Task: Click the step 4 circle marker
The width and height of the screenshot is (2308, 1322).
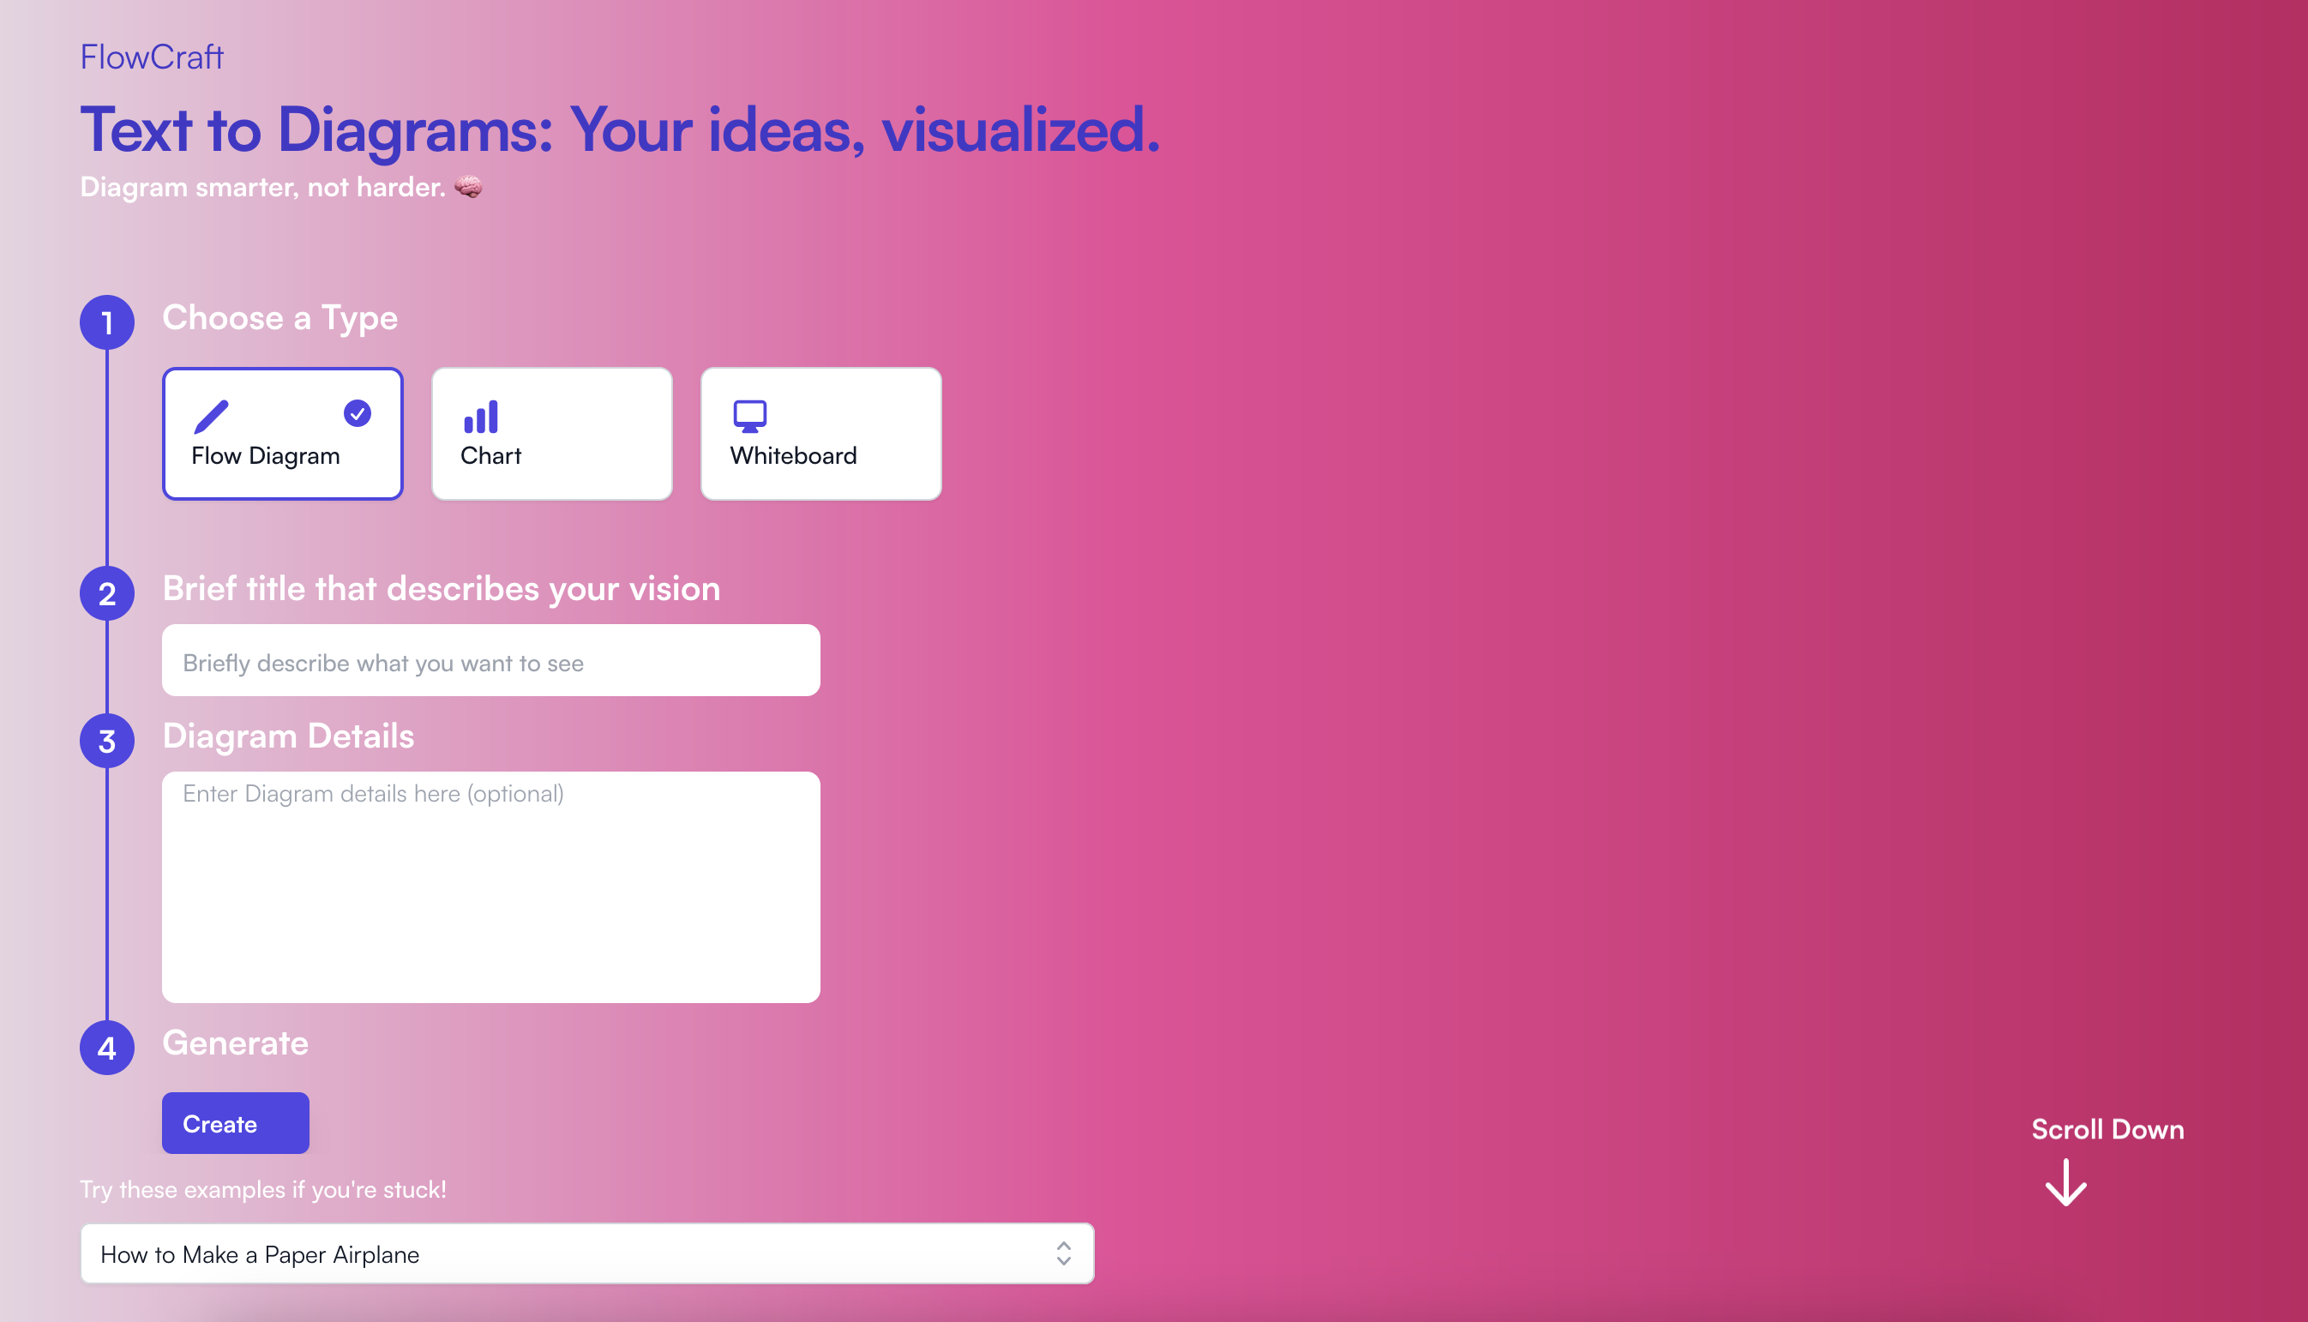Action: pyautogui.click(x=107, y=1048)
